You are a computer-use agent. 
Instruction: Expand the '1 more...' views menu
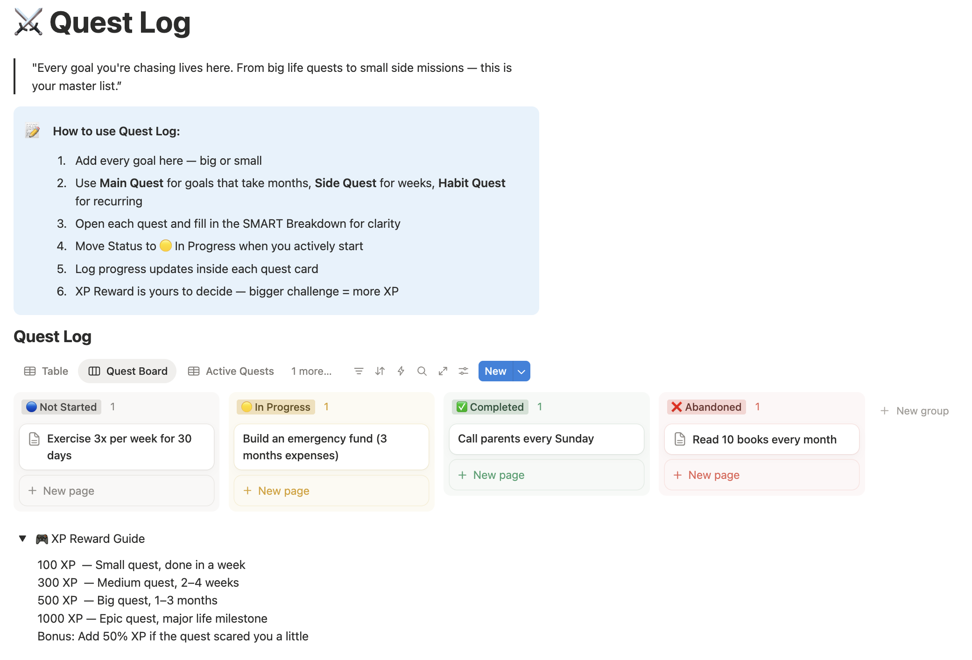(311, 371)
